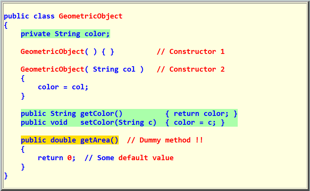Click the orange highlighted getArea() declaration
This screenshot has width=310, height=191.
coord(70,140)
